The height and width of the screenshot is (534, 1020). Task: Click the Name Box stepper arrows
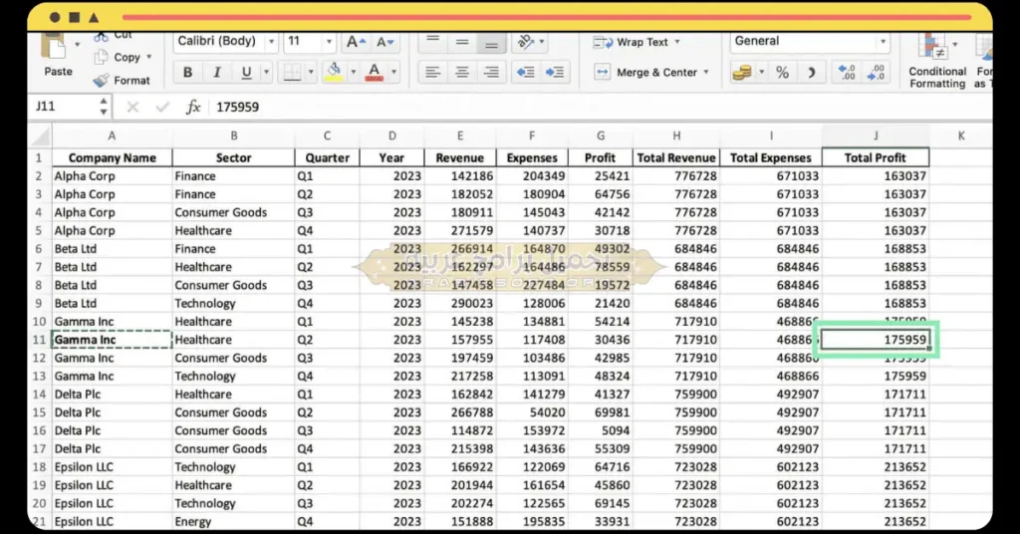[104, 107]
